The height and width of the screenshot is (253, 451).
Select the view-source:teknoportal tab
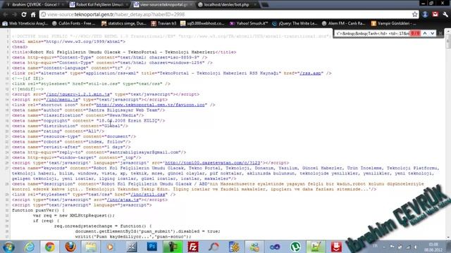pyautogui.click(x=163, y=5)
